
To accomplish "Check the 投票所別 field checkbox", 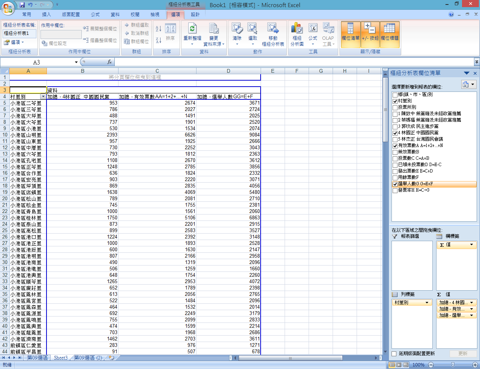I will click(x=395, y=108).
